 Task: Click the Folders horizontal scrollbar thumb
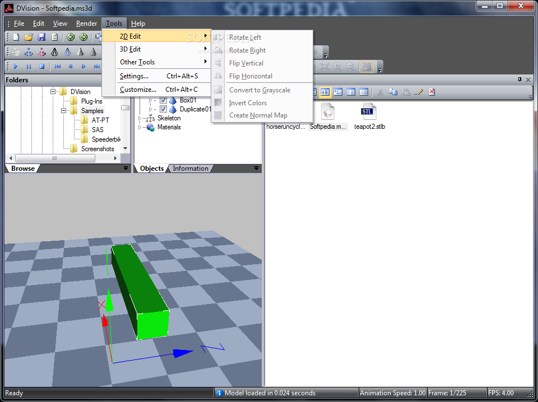55,158
